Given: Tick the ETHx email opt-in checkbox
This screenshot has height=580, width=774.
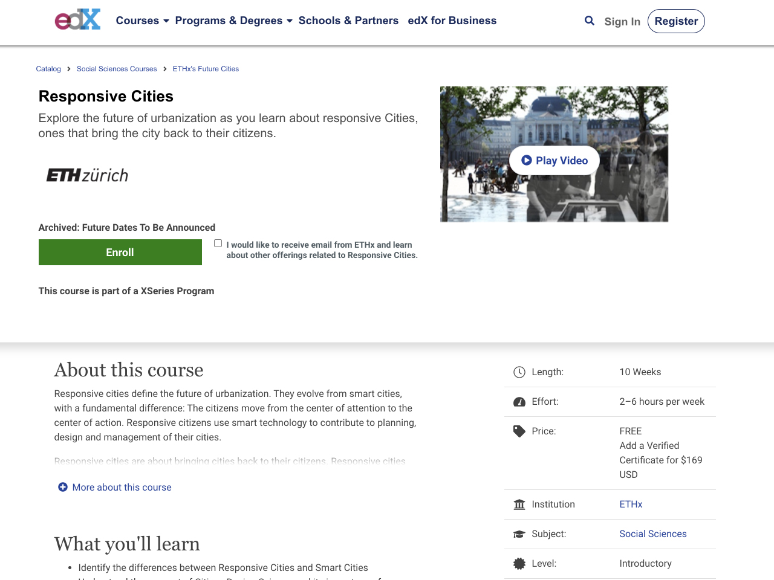Looking at the screenshot, I should tap(218, 243).
